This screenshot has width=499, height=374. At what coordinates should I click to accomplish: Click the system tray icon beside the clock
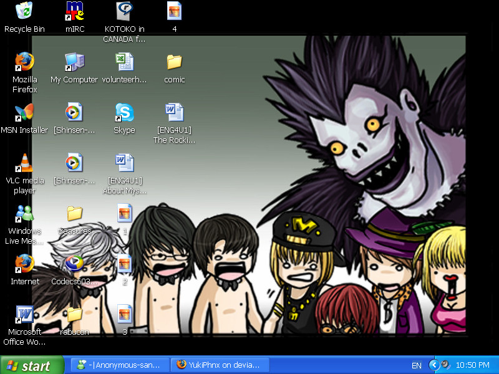[446, 365]
